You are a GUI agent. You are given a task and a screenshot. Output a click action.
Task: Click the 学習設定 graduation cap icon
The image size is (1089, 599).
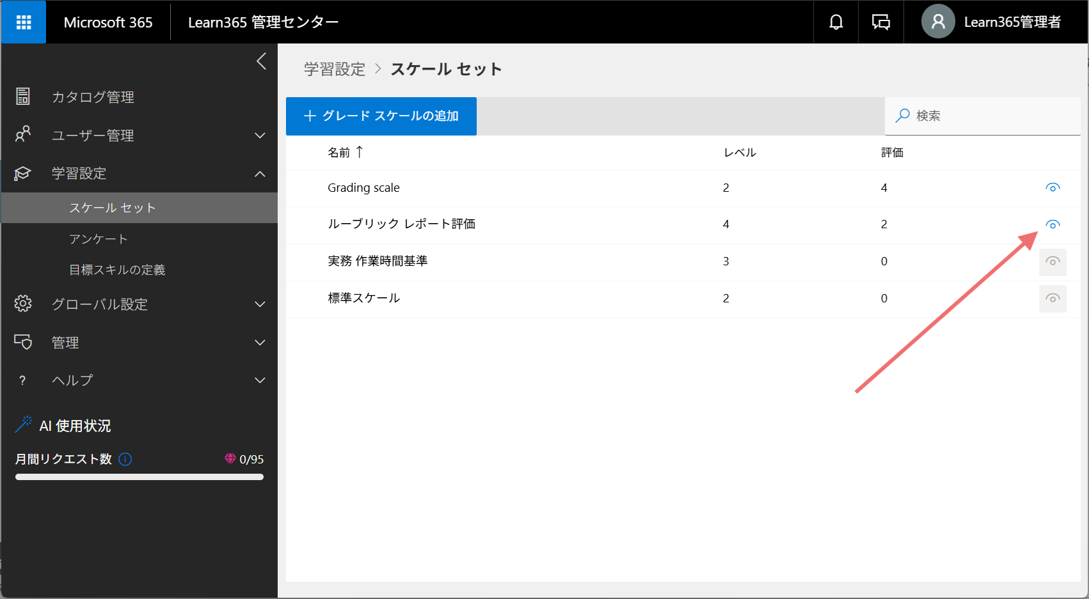pos(23,173)
